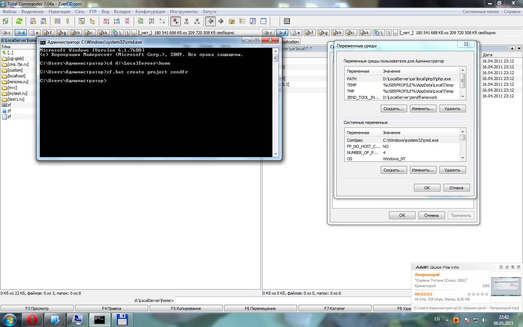Click the magnifier search toolbar icon
This screenshot has height=327, width=523.
[x=253, y=21]
